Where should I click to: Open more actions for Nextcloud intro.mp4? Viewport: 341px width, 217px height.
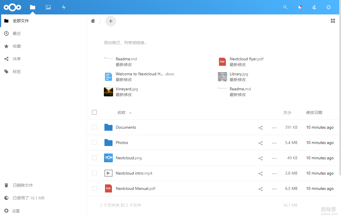click(274, 173)
